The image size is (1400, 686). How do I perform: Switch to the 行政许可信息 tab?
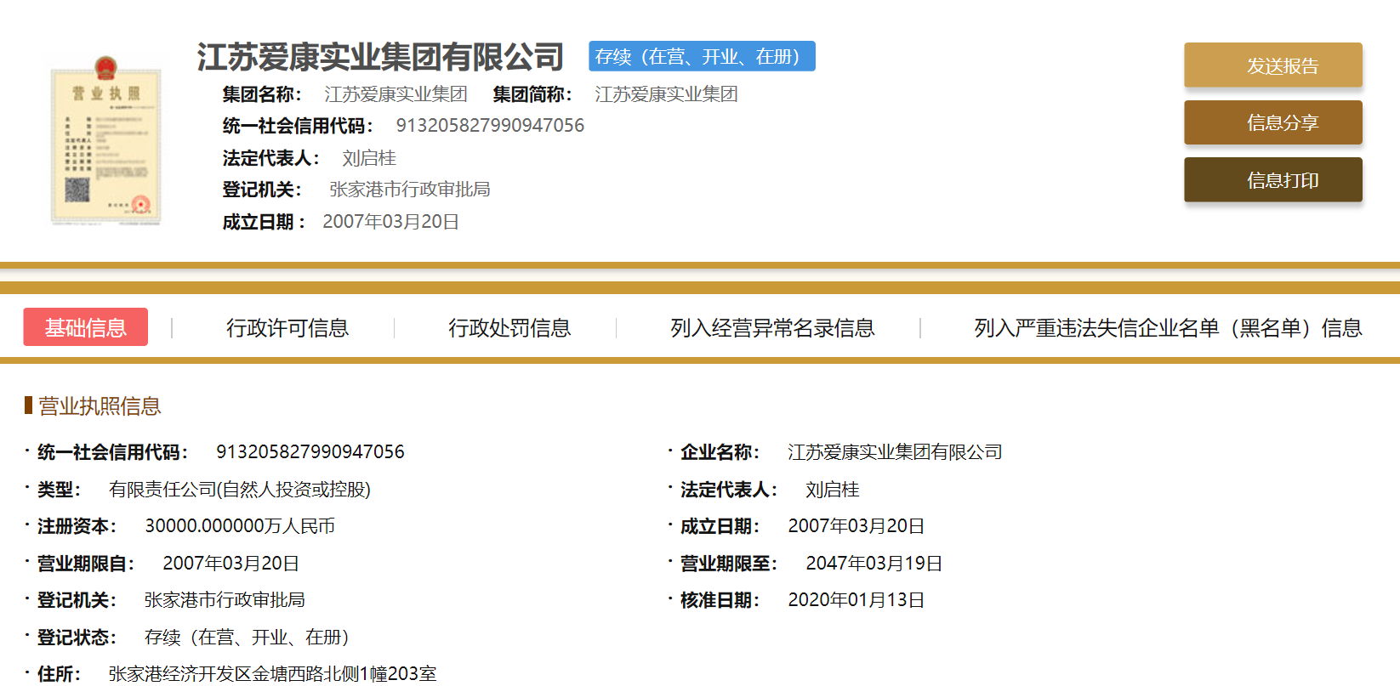287,328
